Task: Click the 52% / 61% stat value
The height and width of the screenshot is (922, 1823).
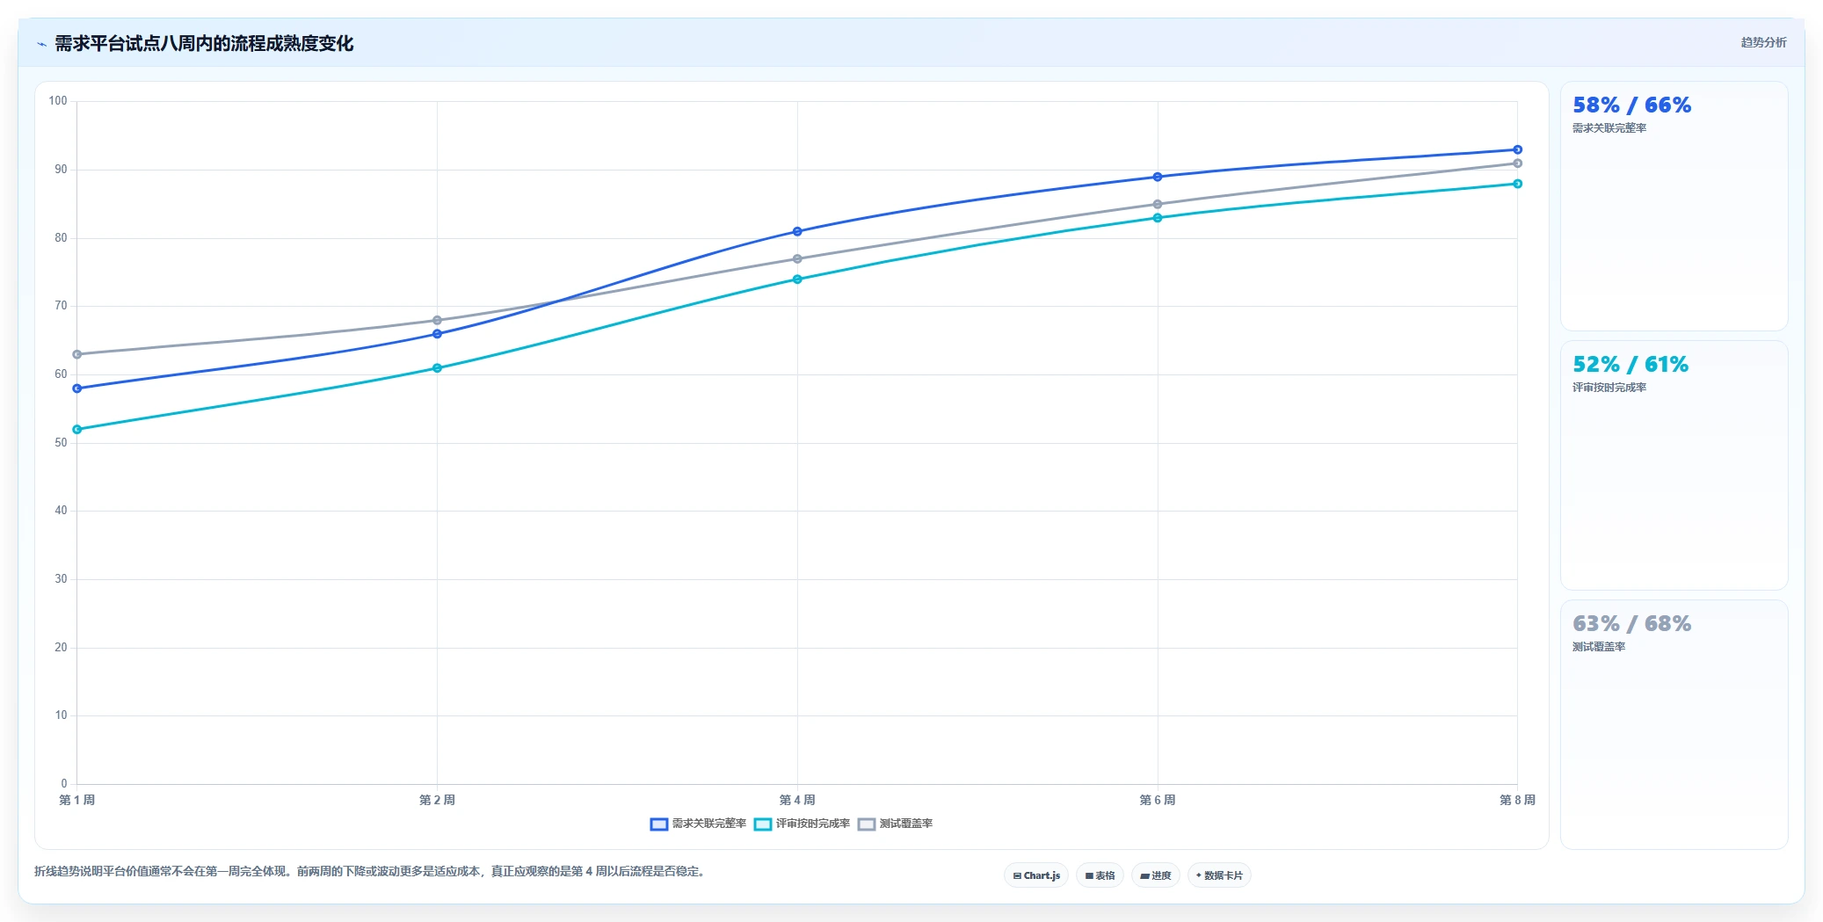Action: click(1631, 365)
